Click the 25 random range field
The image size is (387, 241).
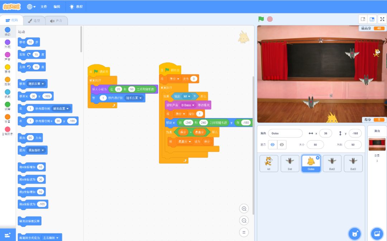tap(119, 89)
